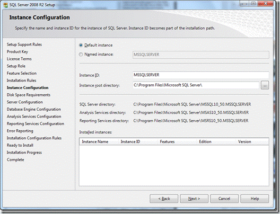280x214 pixels.
Task: Select the Named instance radio button
Action: (x=81, y=54)
